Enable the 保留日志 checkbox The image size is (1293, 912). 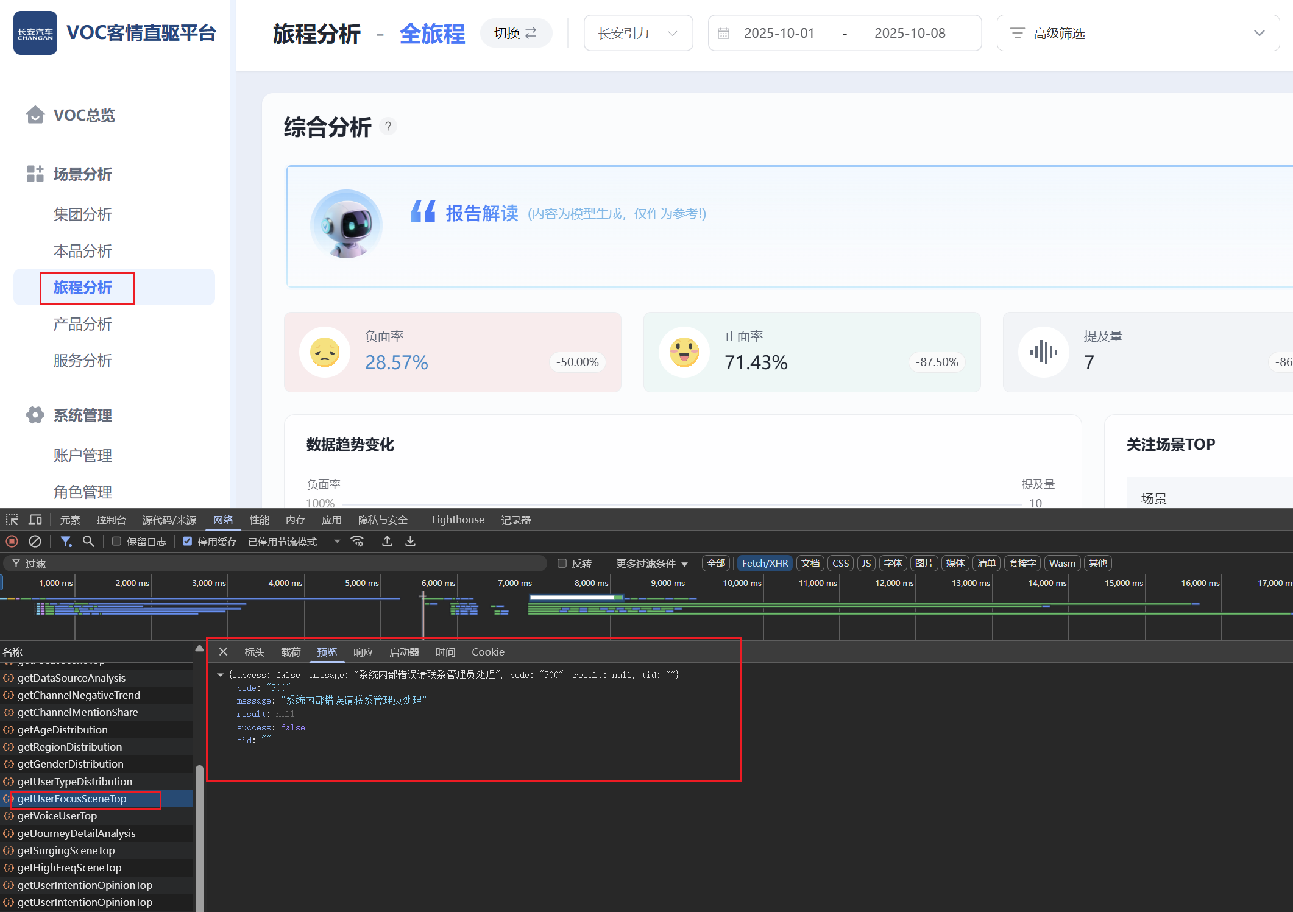(x=117, y=541)
